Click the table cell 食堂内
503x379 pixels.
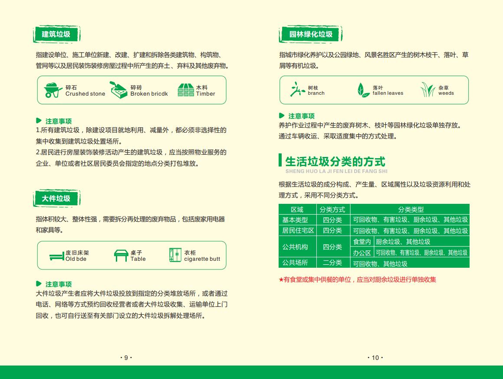click(x=362, y=242)
